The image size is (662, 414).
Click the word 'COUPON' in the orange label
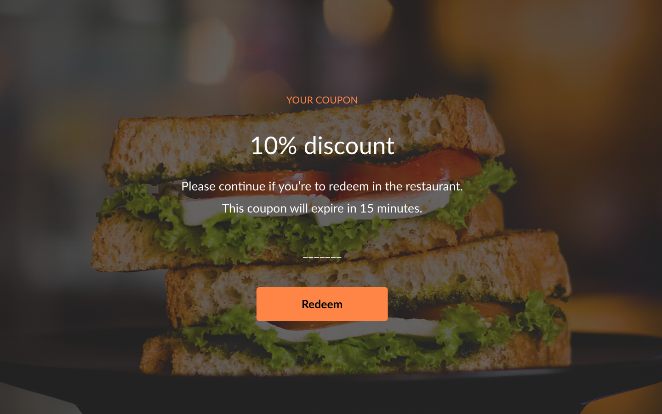(x=337, y=100)
